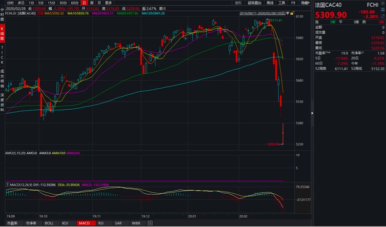Open the 深度资料 in-depth info sidebar tab
The image size is (386, 227).
pyautogui.click(x=2, y=102)
